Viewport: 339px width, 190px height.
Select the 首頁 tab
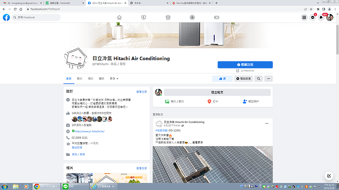[x=69, y=79]
